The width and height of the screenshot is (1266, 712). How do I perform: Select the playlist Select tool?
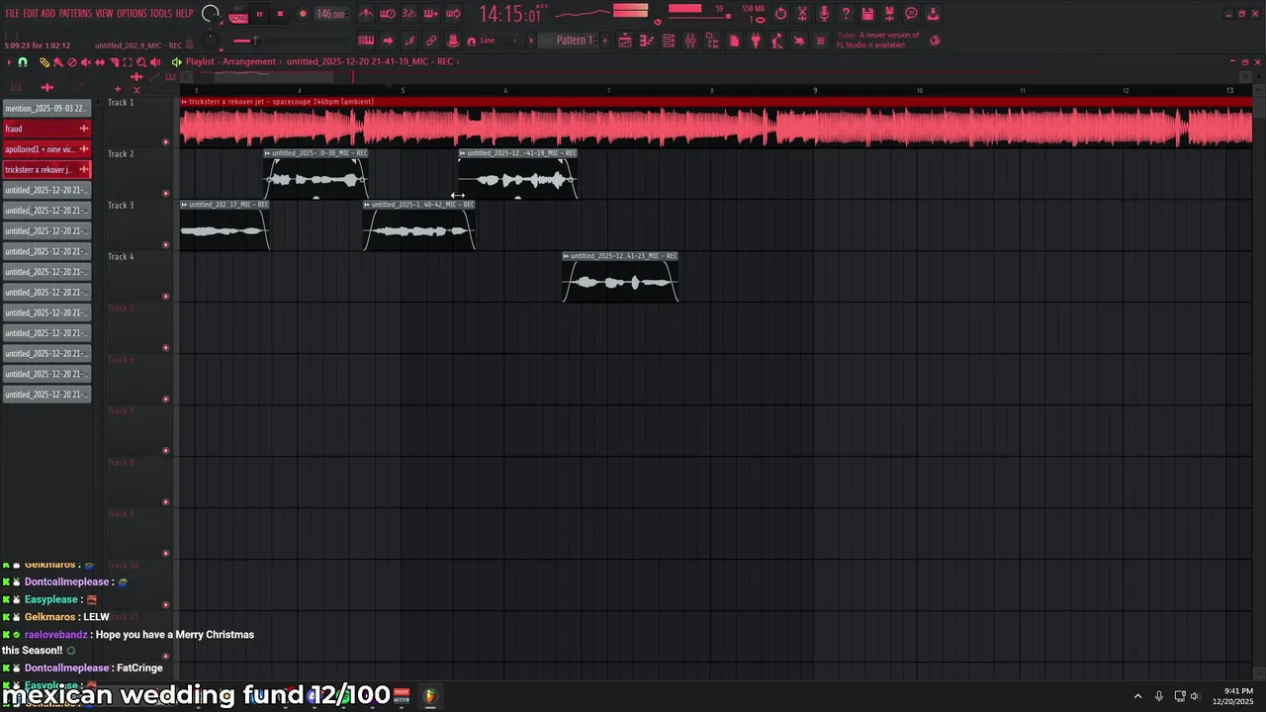(128, 62)
